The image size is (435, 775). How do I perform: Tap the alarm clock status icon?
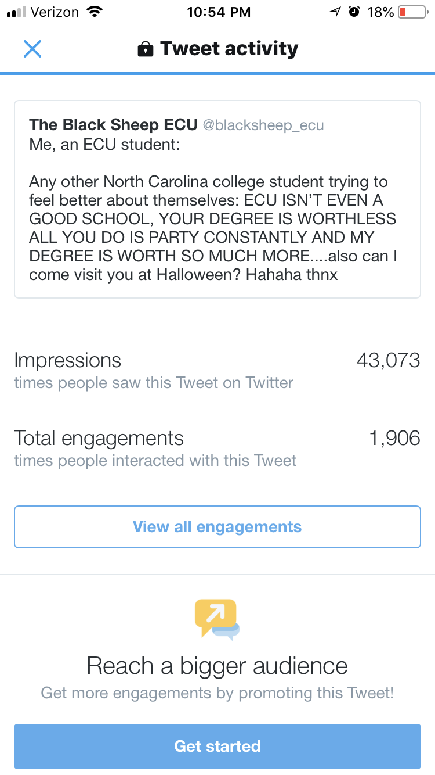coord(354,12)
